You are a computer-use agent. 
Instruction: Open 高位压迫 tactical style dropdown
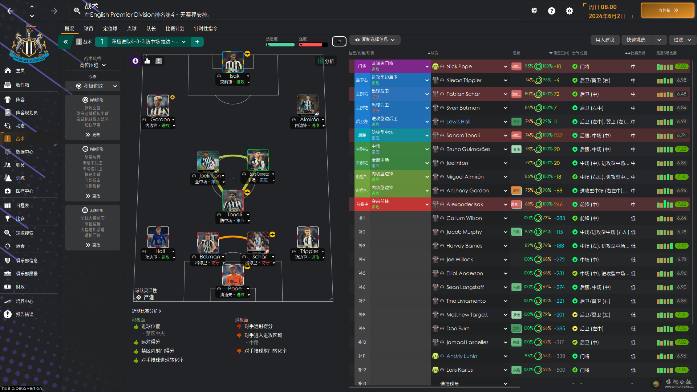[93, 65]
